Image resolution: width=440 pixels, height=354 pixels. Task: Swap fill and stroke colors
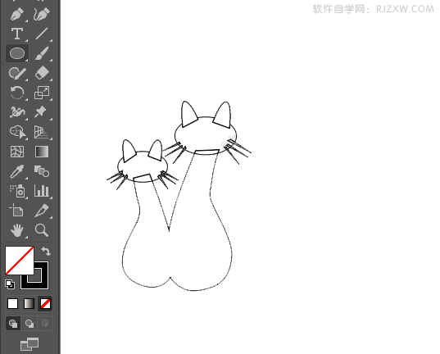pos(46,251)
